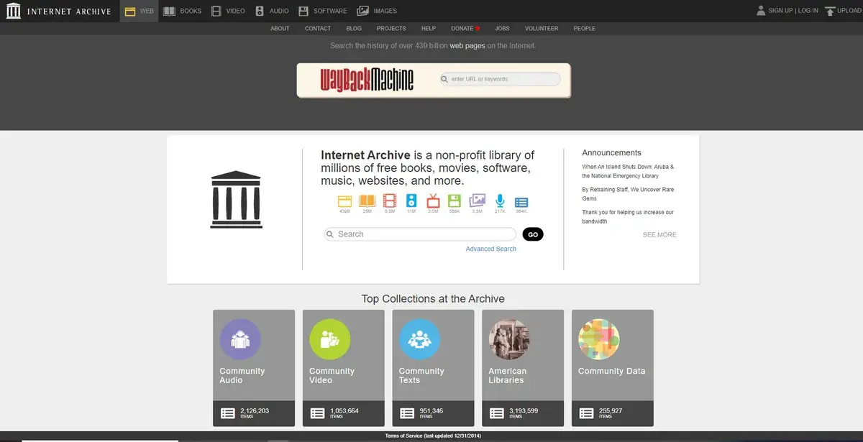Click the green floppy disk icon labeled 556K
863x442 pixels.
[x=455, y=201]
